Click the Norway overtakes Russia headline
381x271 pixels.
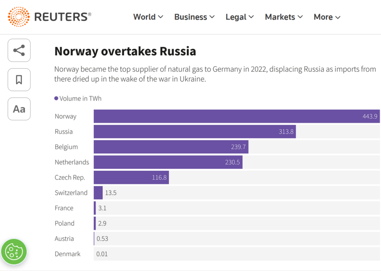tap(125, 51)
